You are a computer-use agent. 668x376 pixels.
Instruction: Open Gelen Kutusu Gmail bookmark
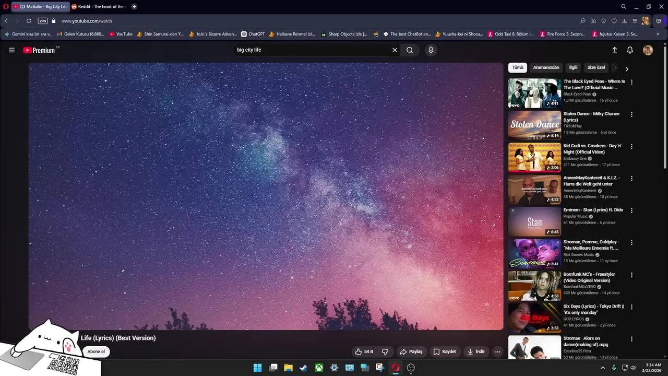pos(81,34)
